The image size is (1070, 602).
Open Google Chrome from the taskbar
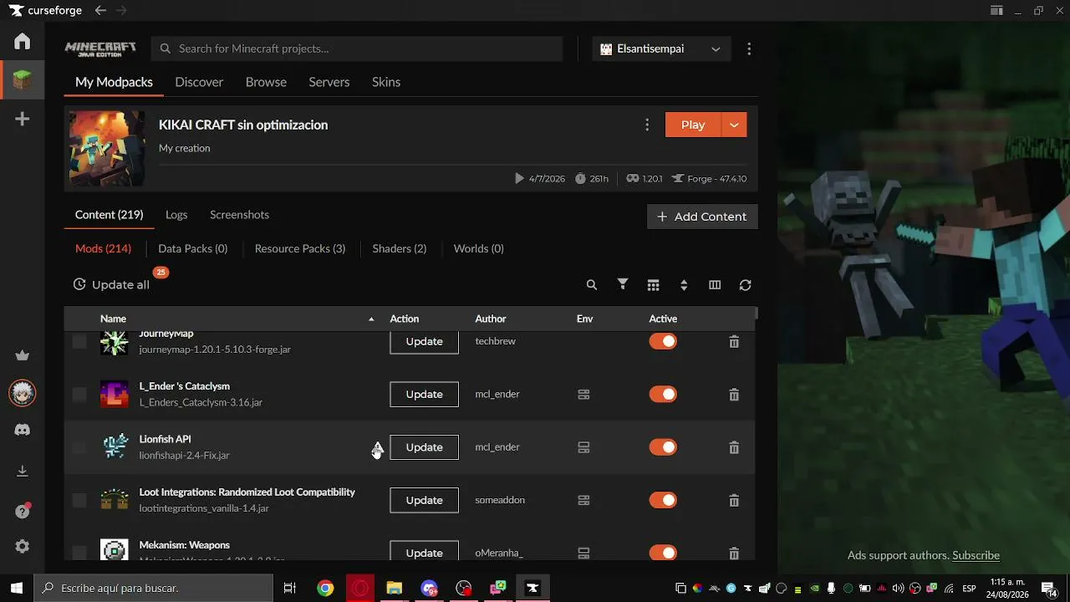(325, 589)
